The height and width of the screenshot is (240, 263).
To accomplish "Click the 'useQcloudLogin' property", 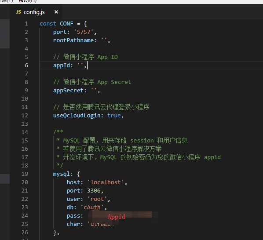I will (77, 116).
